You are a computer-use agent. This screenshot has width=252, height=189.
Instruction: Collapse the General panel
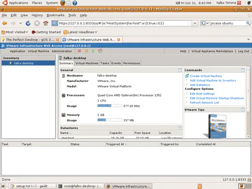tap(180, 70)
